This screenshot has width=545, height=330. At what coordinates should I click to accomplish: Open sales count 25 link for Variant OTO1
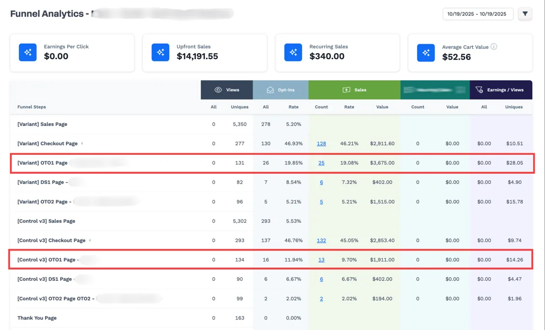tap(321, 163)
